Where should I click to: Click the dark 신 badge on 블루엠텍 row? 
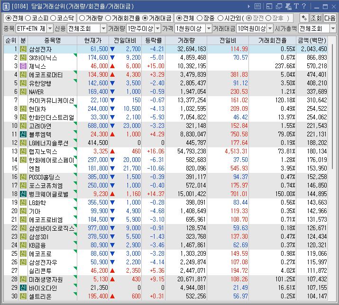(x=23, y=135)
